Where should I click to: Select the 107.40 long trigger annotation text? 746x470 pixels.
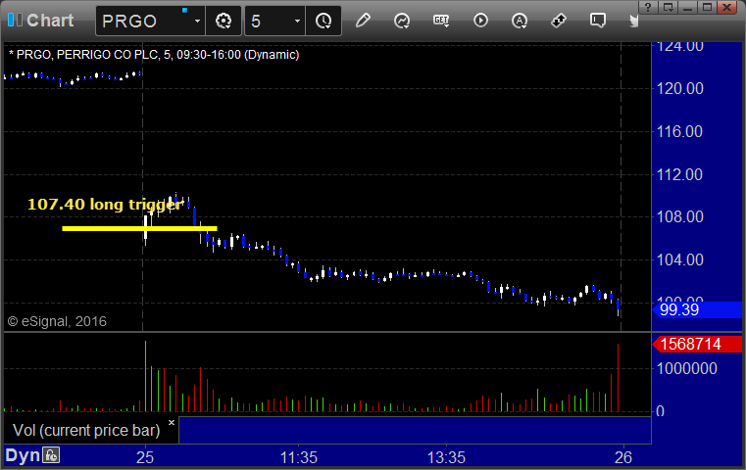(105, 205)
